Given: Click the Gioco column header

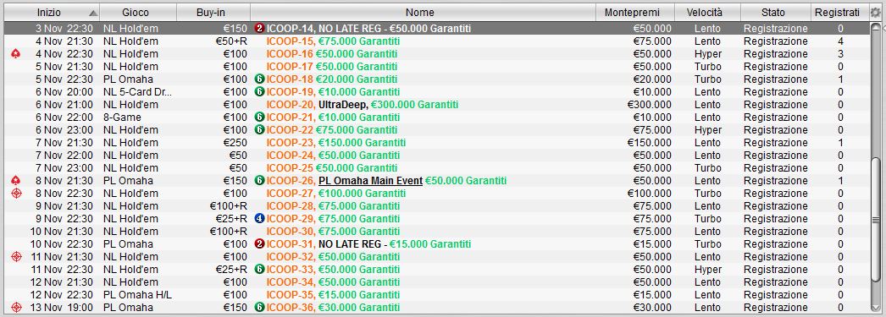Looking at the screenshot, I should (x=136, y=13).
